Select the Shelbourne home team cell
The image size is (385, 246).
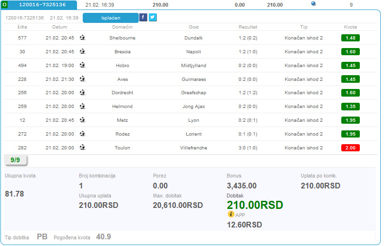pos(122,38)
